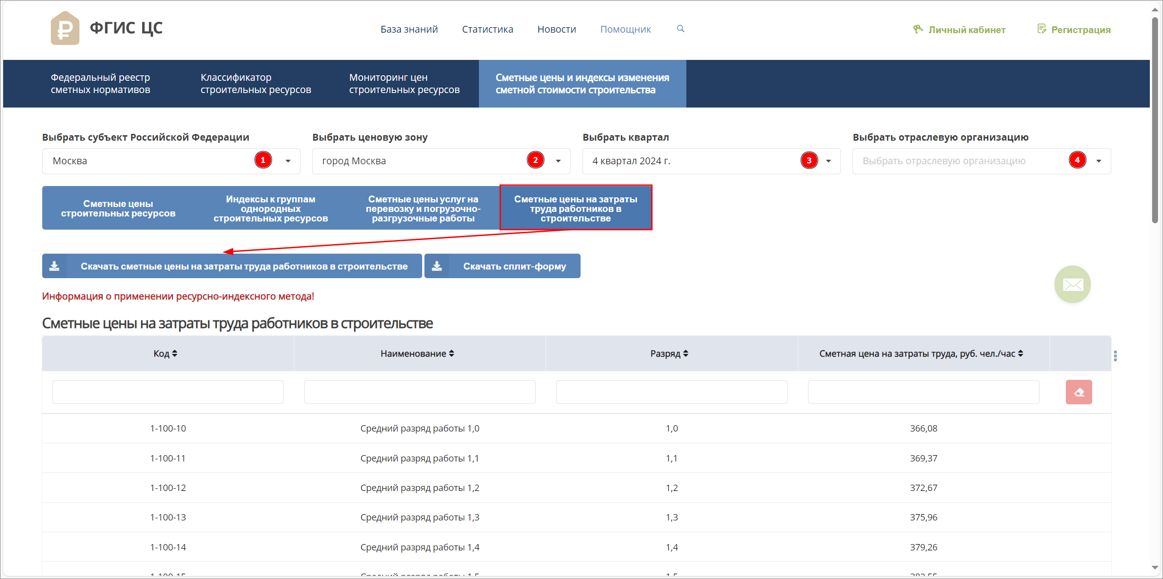
Task: Click download icon for split-form
Action: click(437, 266)
